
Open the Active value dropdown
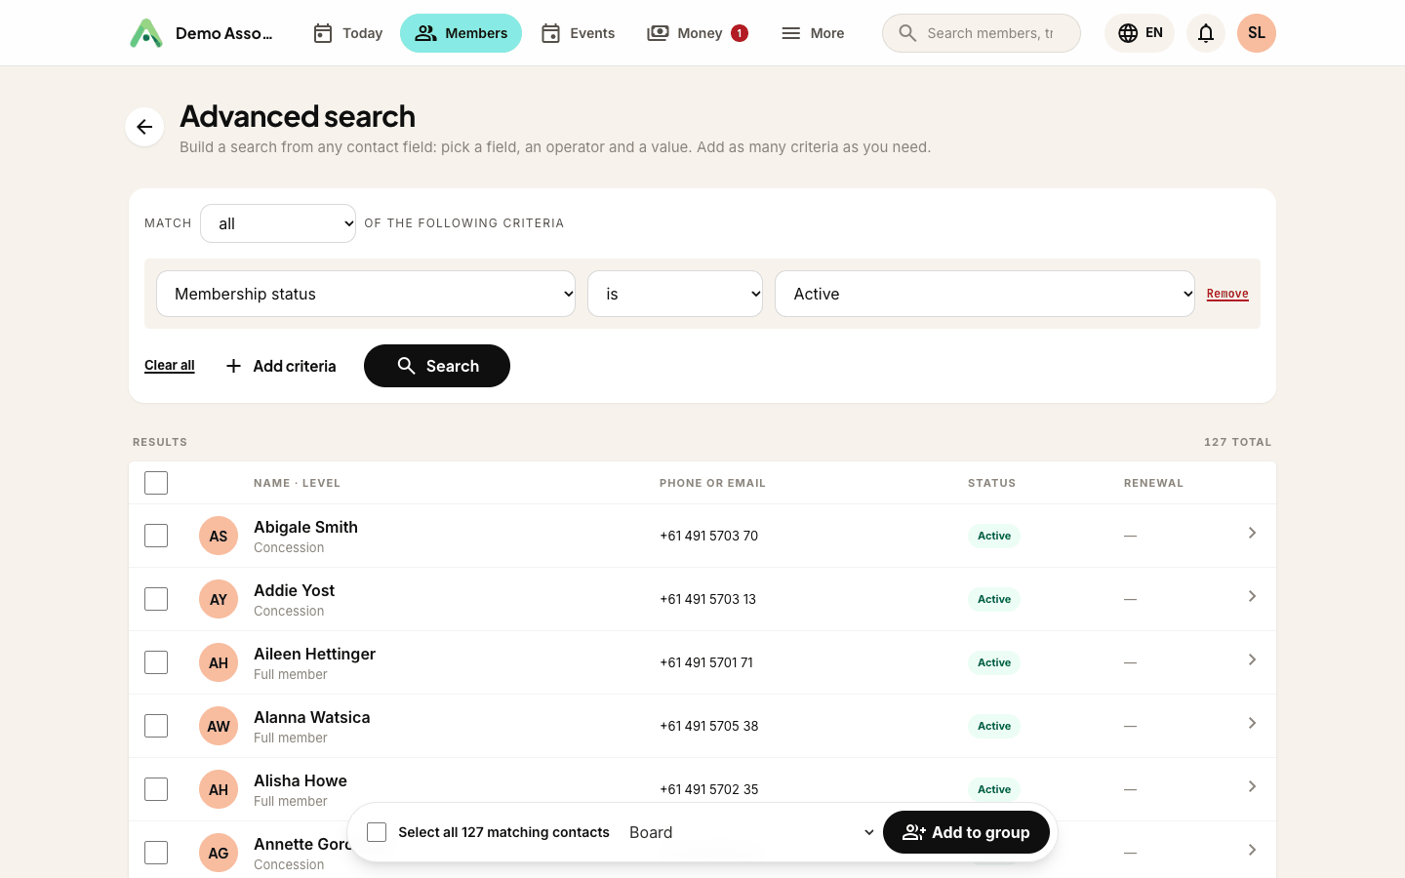coord(984,294)
